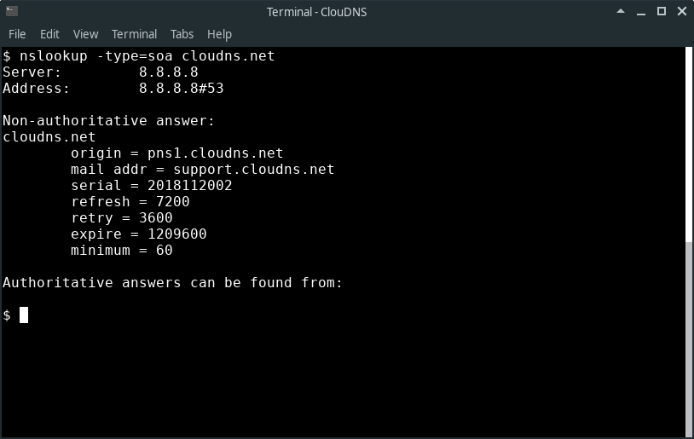Open the Terminal menu
Viewport: 694px width, 439px height.
tap(134, 34)
